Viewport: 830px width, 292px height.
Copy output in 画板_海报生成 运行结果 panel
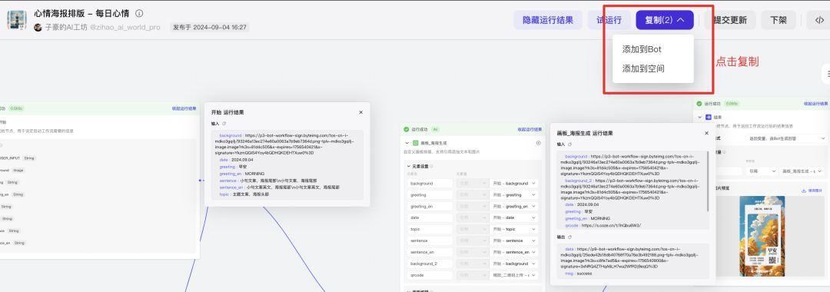point(569,237)
